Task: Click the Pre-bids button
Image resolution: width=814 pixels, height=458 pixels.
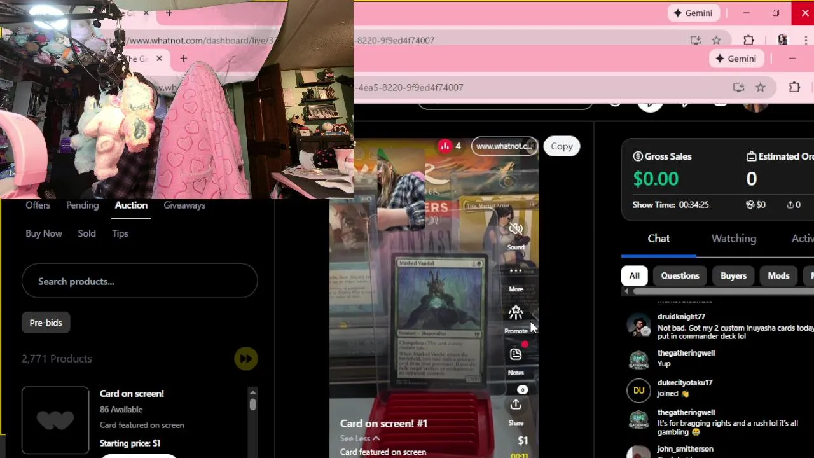Action: tap(46, 323)
